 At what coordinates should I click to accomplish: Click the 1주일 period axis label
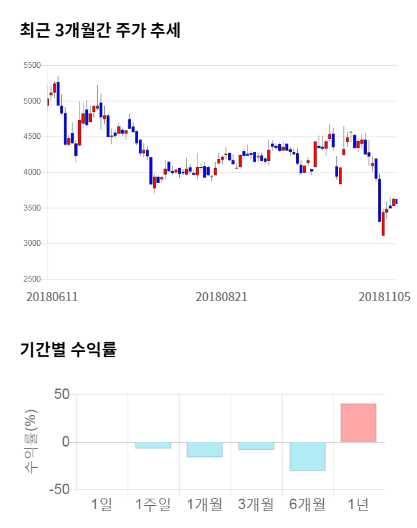click(152, 504)
